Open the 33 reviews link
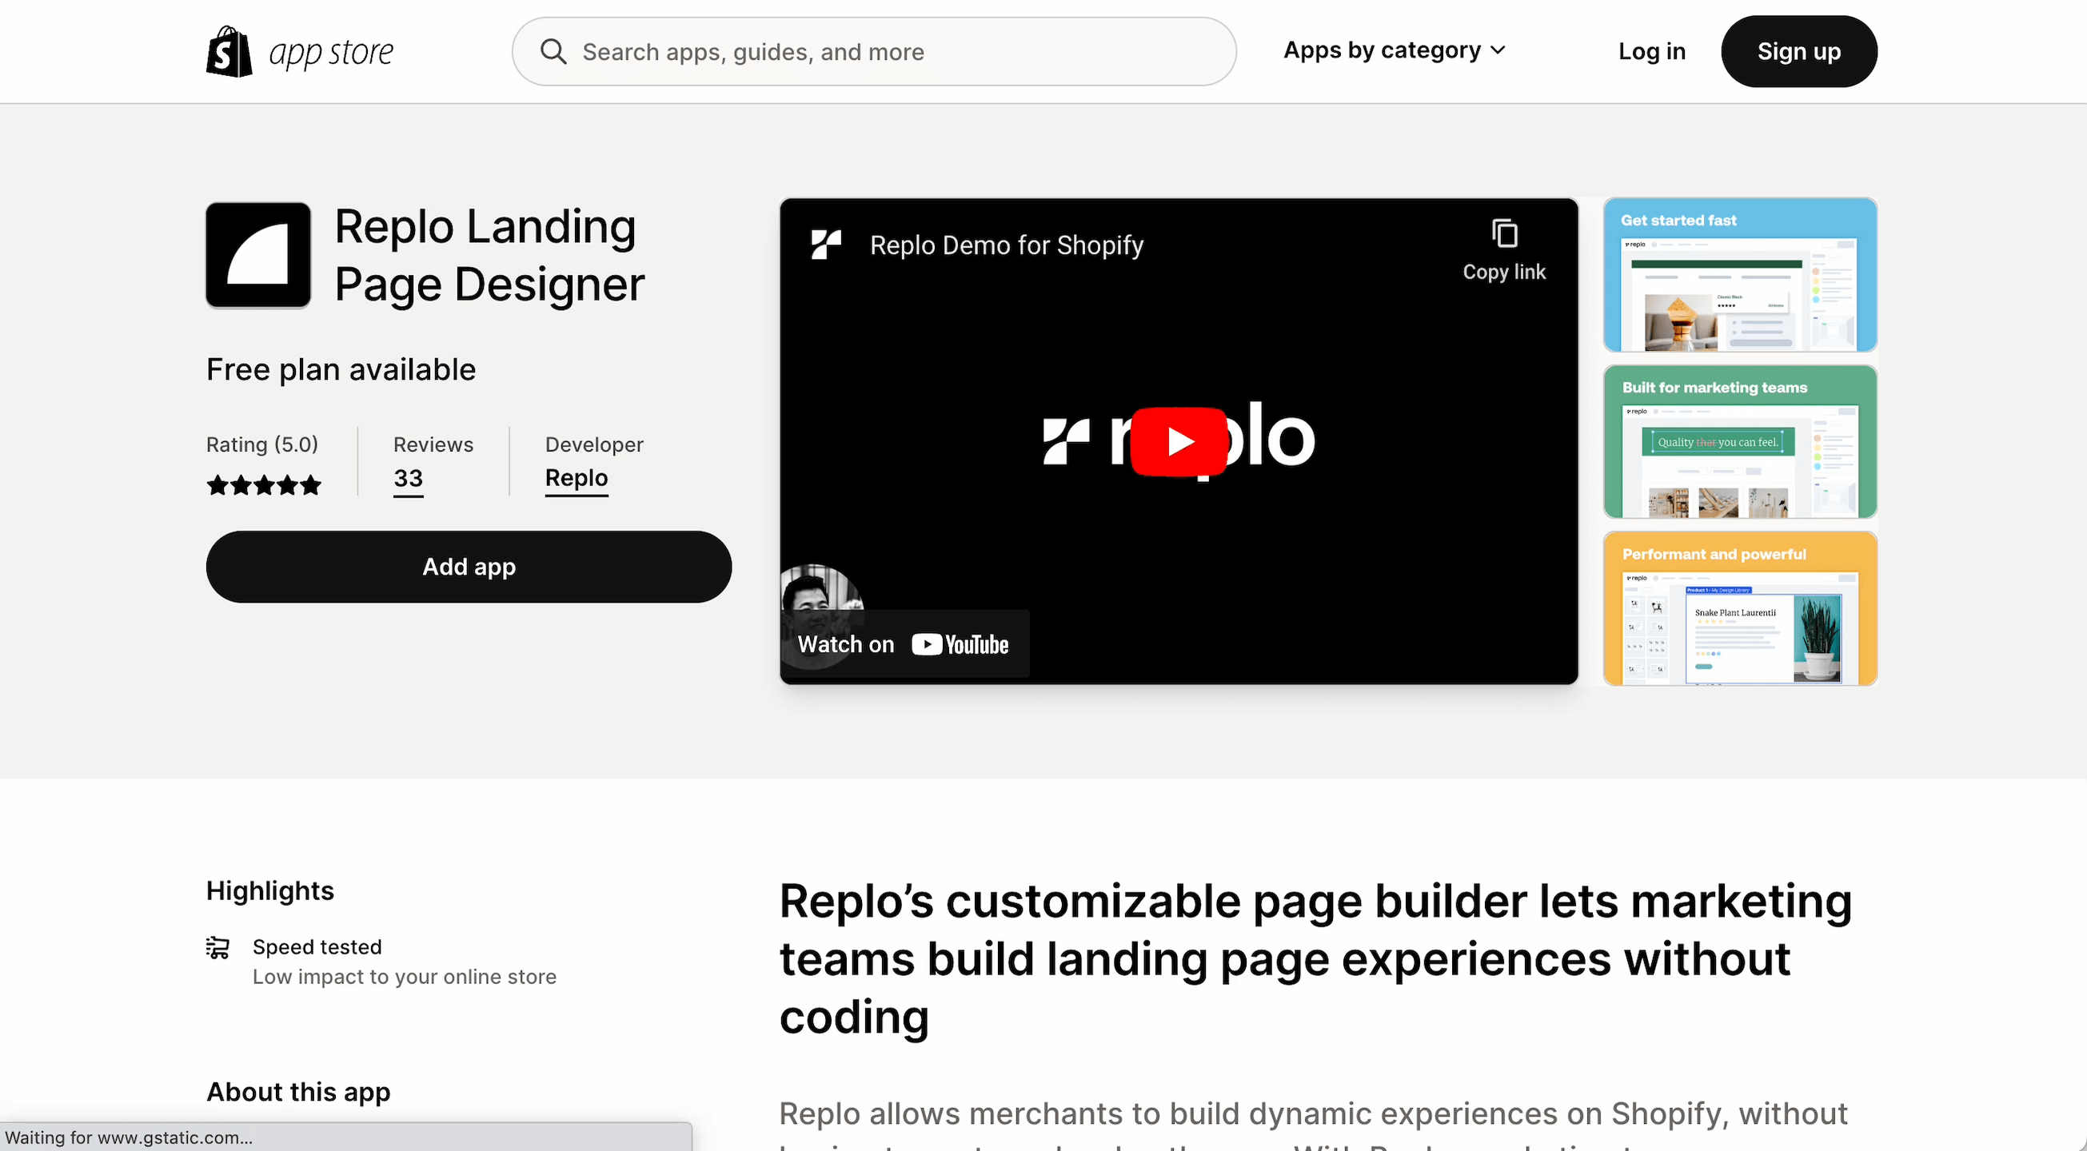This screenshot has height=1151, width=2087. pyautogui.click(x=408, y=478)
